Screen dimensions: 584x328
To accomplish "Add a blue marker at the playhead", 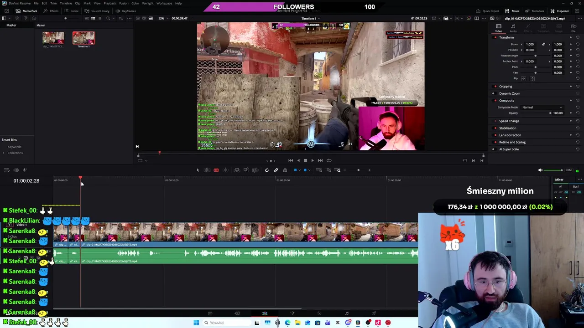I will tap(305, 170).
